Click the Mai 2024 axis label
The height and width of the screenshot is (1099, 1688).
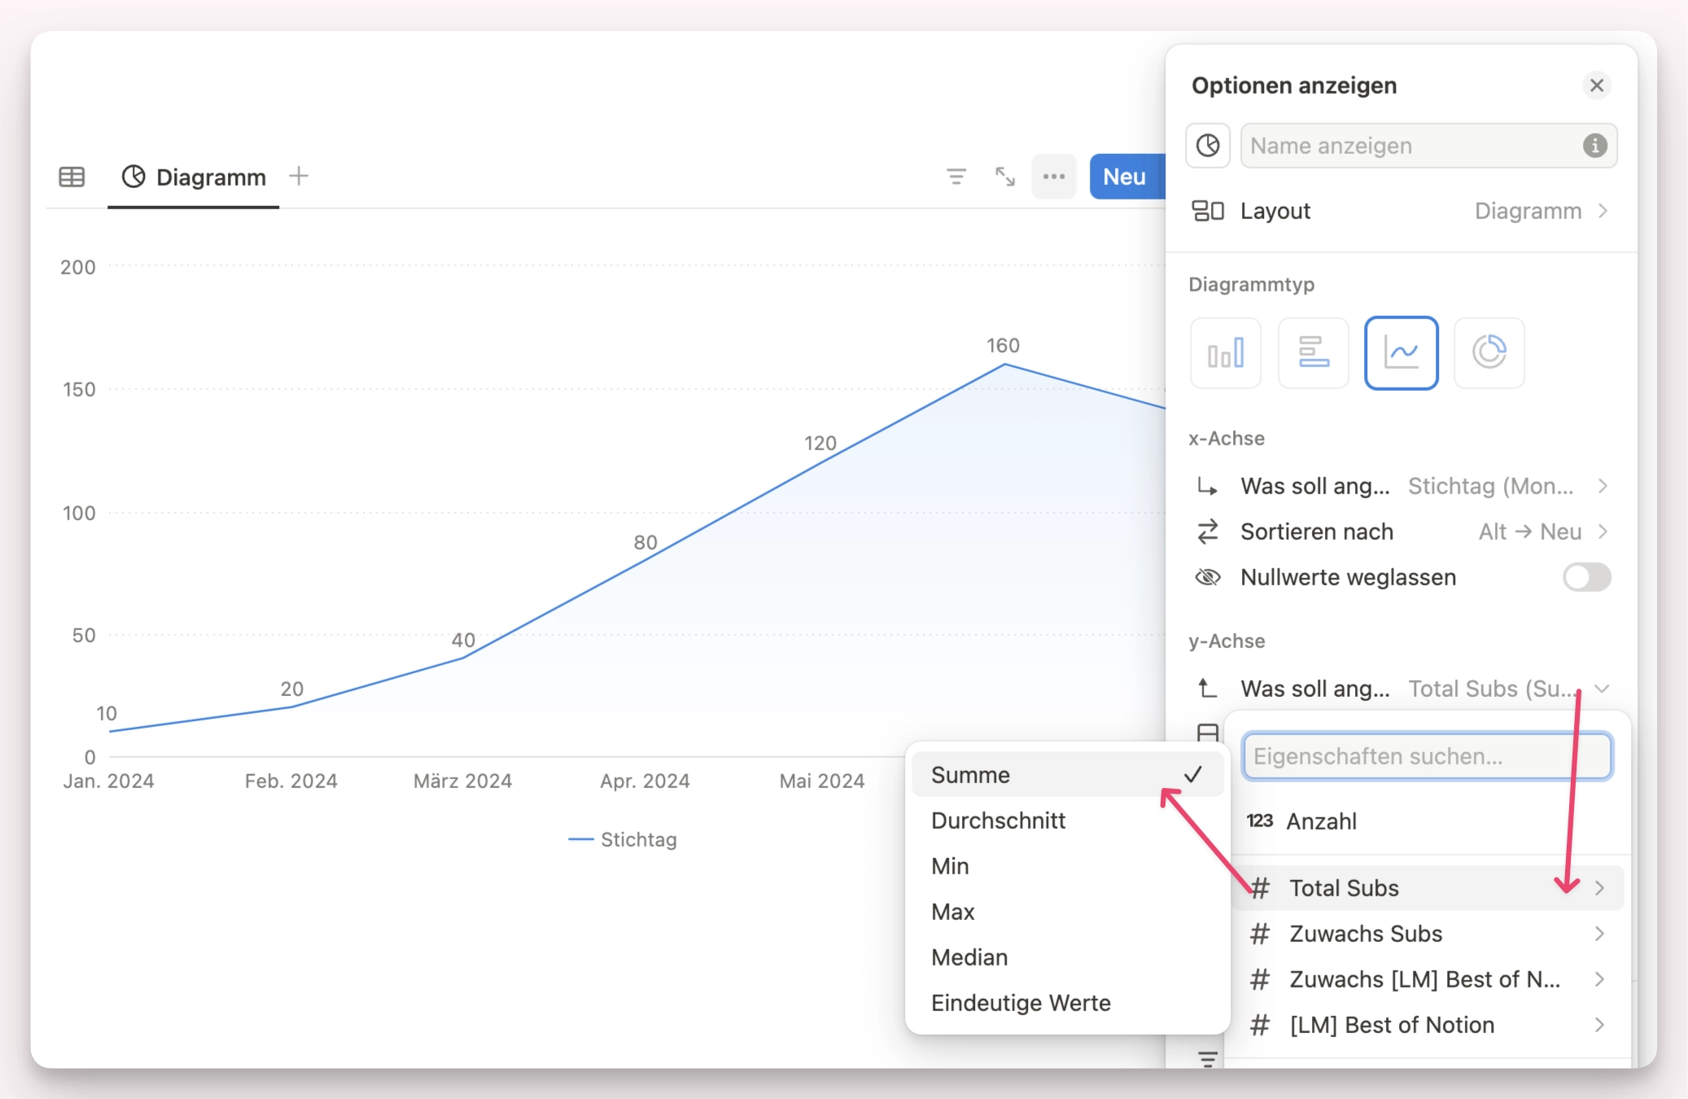[822, 781]
